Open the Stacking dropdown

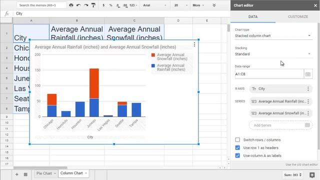click(x=273, y=54)
